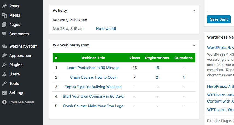Screen dimensions: 234x125
Task: Open Crash Course: How to Cook webinar
Action: (93, 77)
